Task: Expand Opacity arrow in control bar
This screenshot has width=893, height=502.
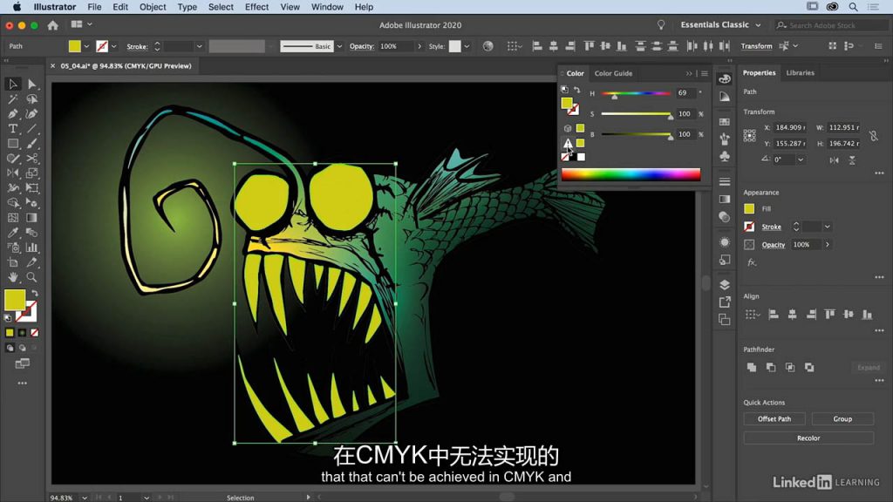Action: [x=419, y=47]
